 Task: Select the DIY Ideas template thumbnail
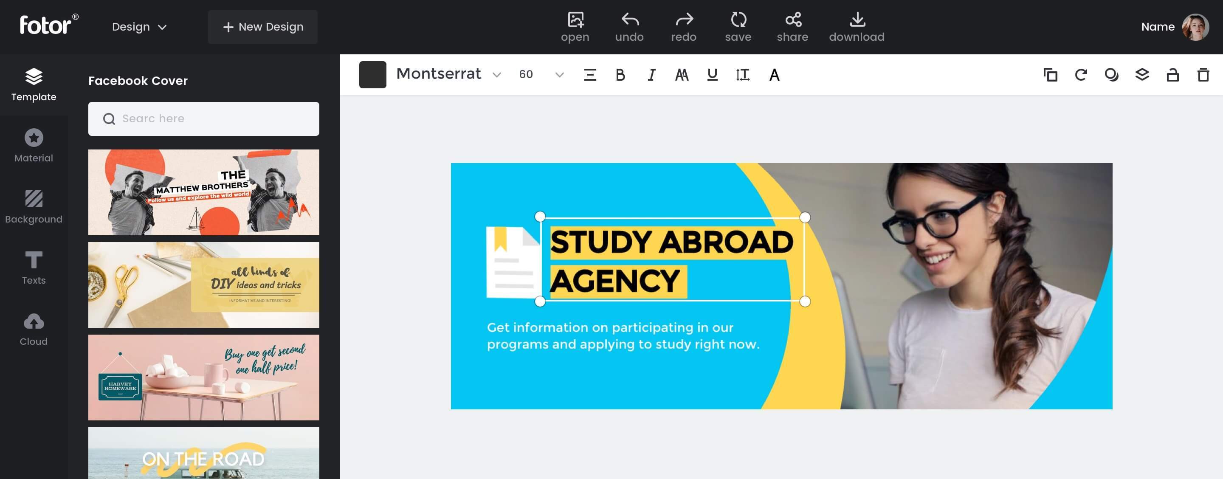(x=203, y=284)
